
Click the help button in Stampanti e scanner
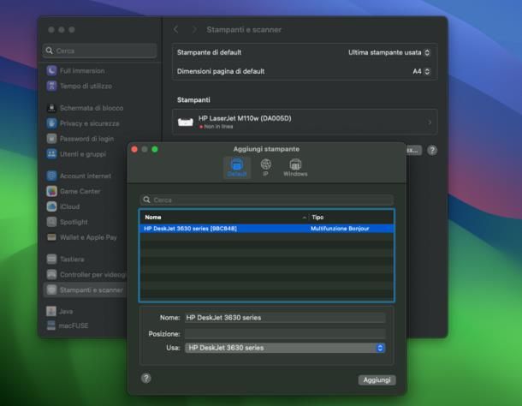[x=432, y=151]
